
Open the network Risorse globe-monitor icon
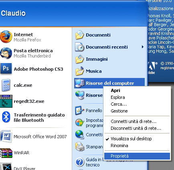click(80, 95)
